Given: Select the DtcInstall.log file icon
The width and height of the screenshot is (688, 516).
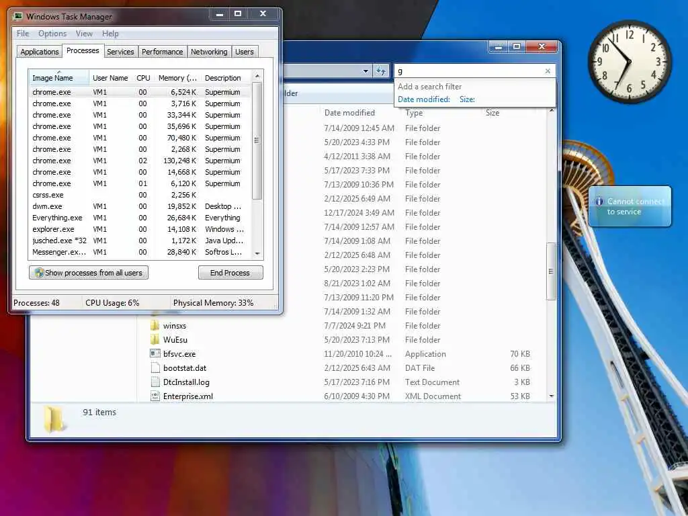Looking at the screenshot, I should pos(155,382).
